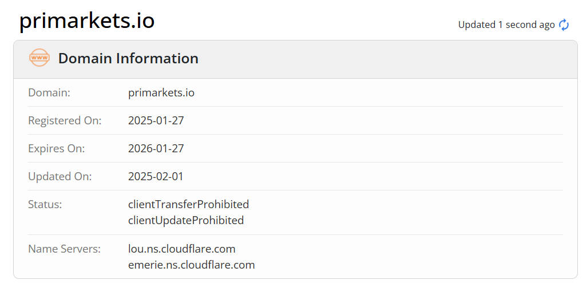
Task: Click the "Domain:" field label
Action: pos(49,92)
